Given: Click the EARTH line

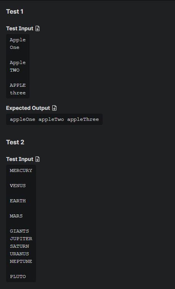Looking at the screenshot, I should [x=18, y=201].
